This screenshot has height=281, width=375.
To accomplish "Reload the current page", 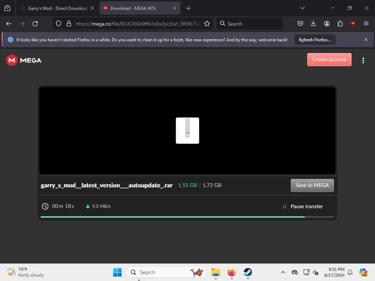I will pyautogui.click(x=35, y=24).
